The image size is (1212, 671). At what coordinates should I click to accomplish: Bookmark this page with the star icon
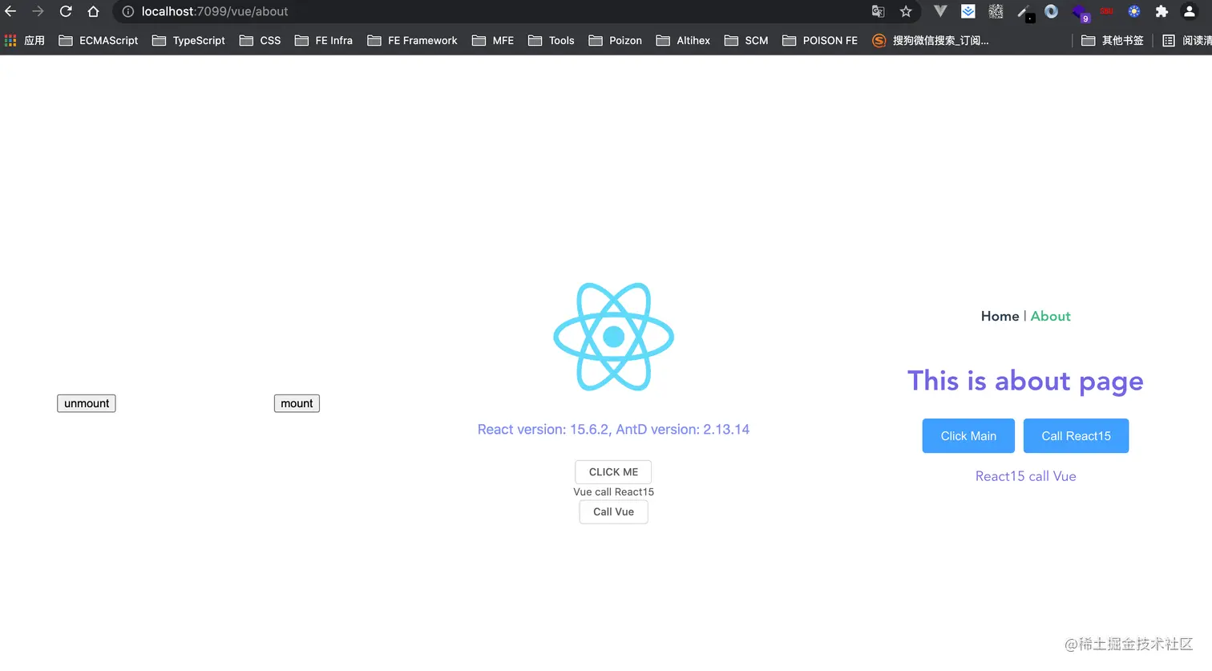(906, 11)
